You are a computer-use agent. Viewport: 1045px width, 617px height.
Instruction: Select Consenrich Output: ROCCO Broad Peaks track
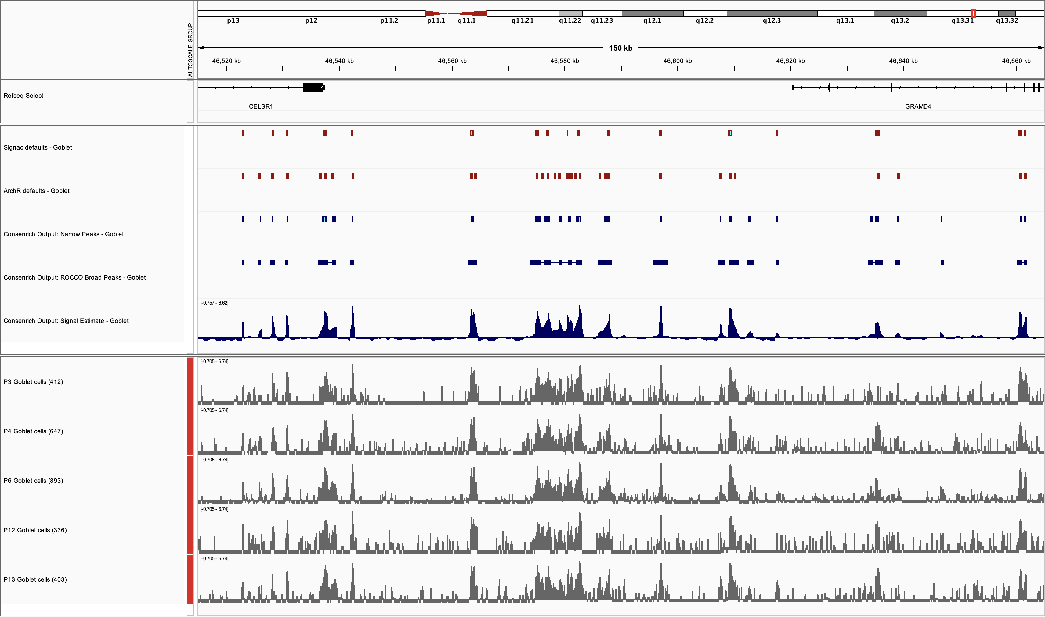[74, 277]
